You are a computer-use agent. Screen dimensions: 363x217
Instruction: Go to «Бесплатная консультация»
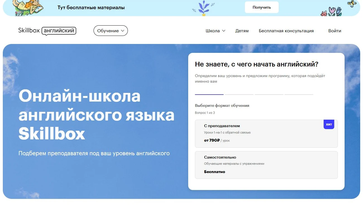(286, 31)
